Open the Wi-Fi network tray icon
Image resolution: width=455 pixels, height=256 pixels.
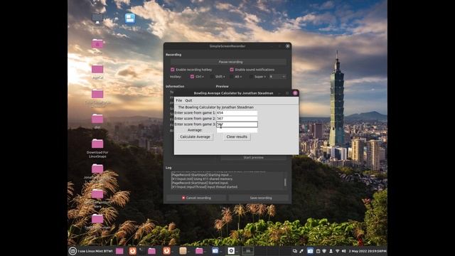tap(337, 251)
